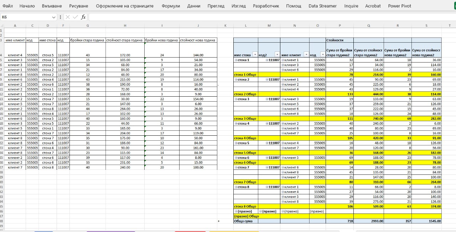
Task: Switch to the Power Pivot tab
Action: [x=399, y=6]
